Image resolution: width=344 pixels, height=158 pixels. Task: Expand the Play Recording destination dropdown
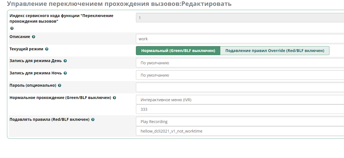[x=240, y=122]
